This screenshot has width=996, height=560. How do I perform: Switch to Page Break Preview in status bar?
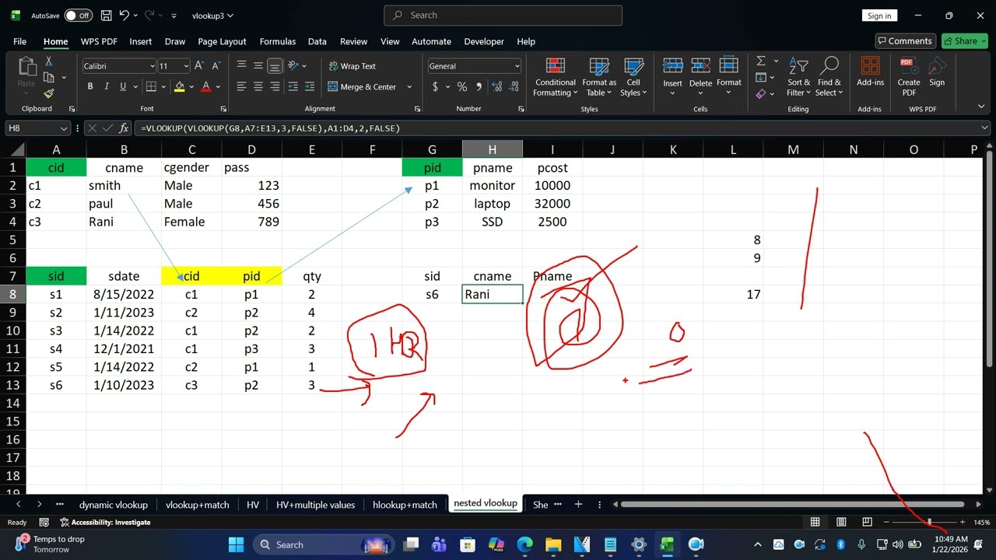tap(866, 522)
